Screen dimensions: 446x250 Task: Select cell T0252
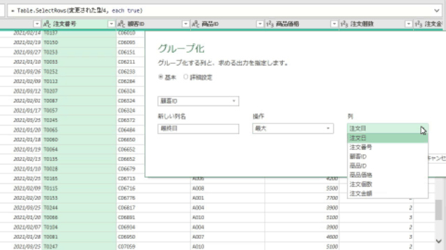tap(79, 72)
